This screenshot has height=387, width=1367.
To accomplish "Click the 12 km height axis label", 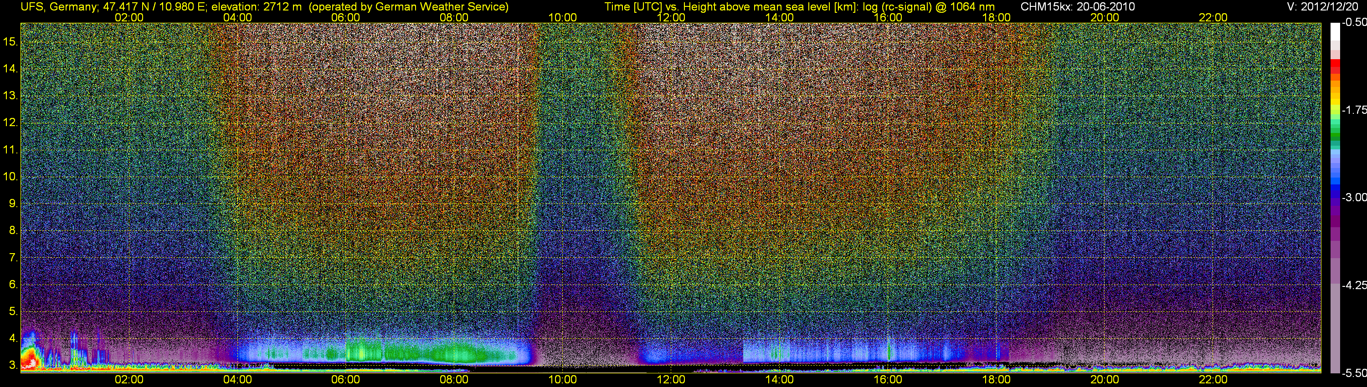I will (10, 122).
